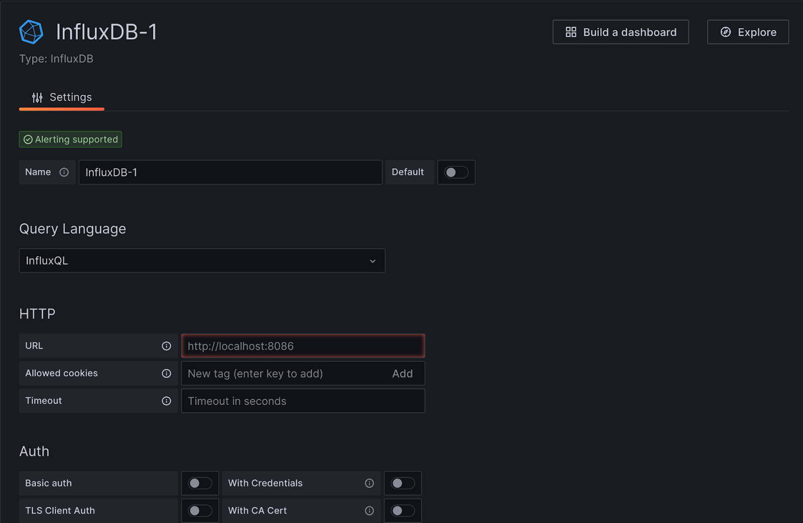Screen dimensions: 803x523
Task: Click the InfluxDB logo icon
Action: [31, 32]
